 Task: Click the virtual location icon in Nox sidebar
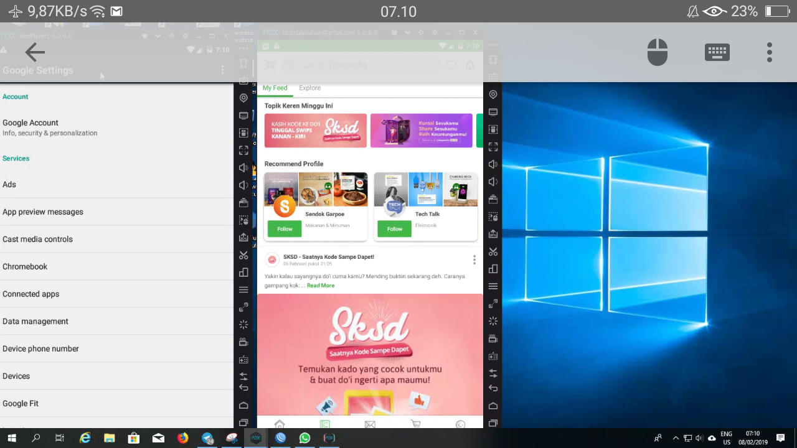click(x=493, y=95)
